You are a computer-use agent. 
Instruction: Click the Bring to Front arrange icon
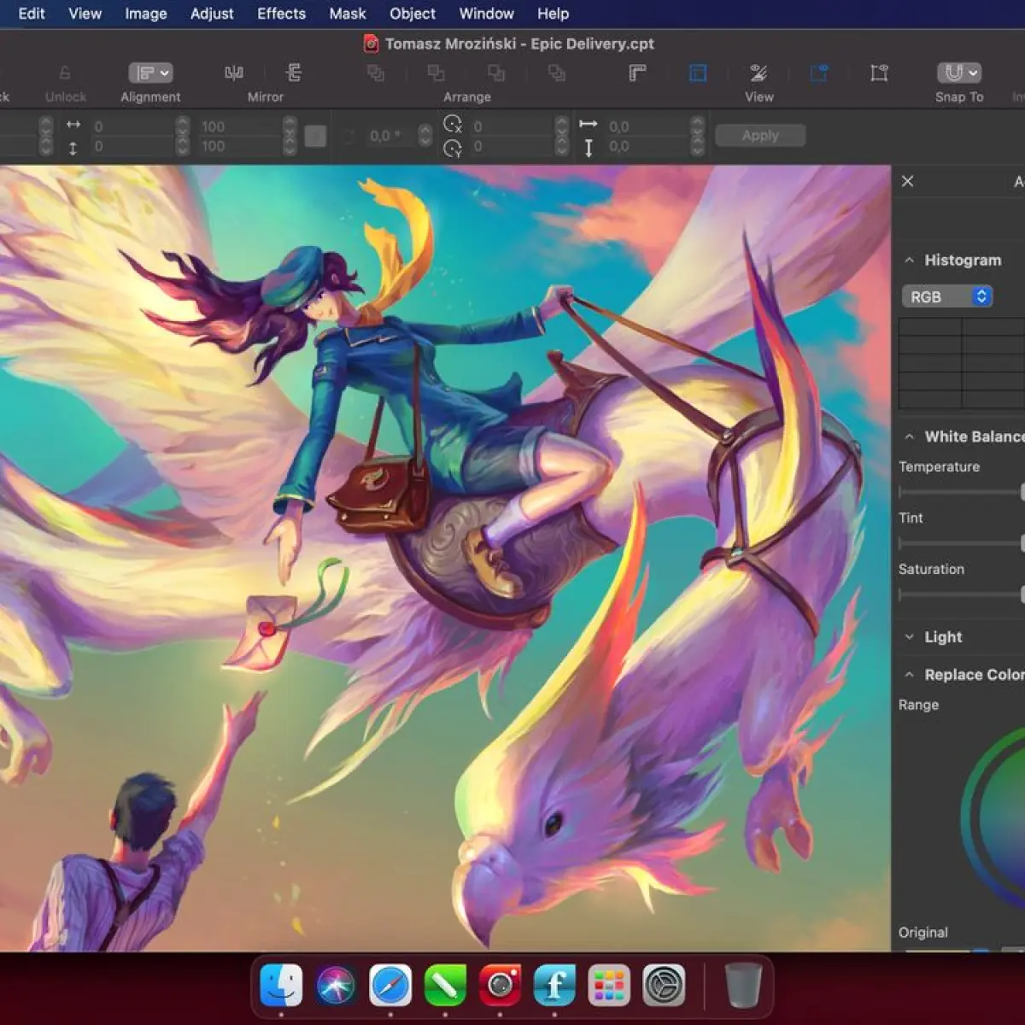pyautogui.click(x=376, y=73)
